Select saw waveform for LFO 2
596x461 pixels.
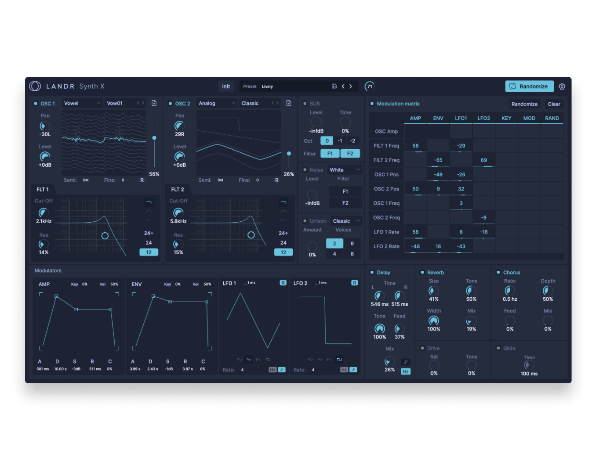pyautogui.click(x=330, y=360)
